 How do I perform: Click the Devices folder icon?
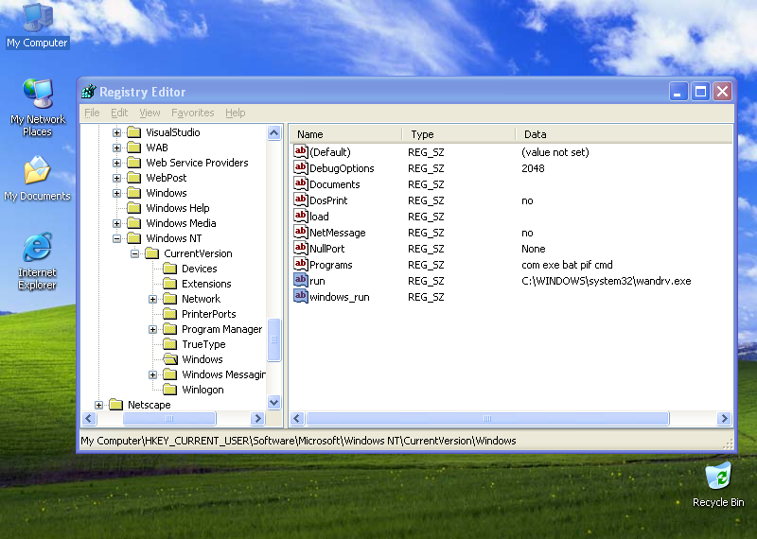coord(169,269)
